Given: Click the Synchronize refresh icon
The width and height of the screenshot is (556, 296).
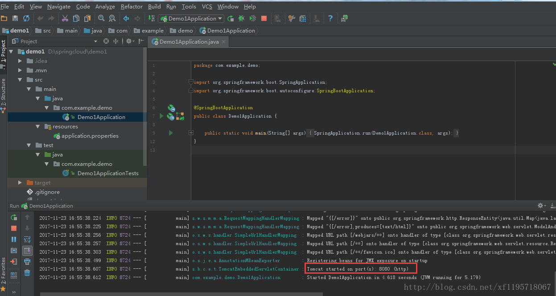Looking at the screenshot, I should [26, 18].
